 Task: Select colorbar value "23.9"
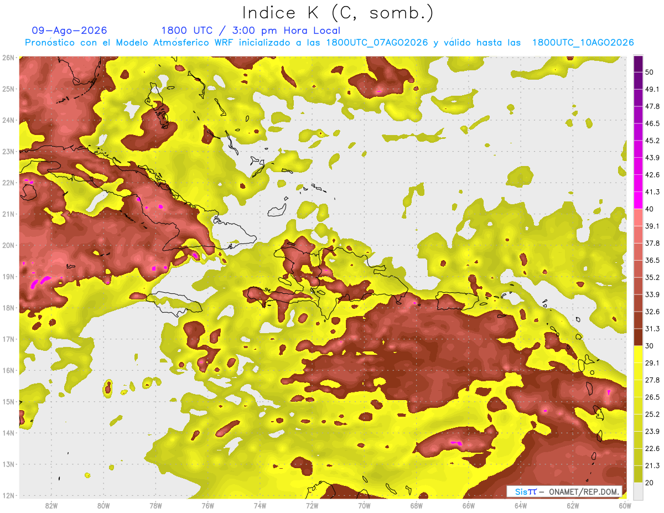pyautogui.click(x=652, y=431)
